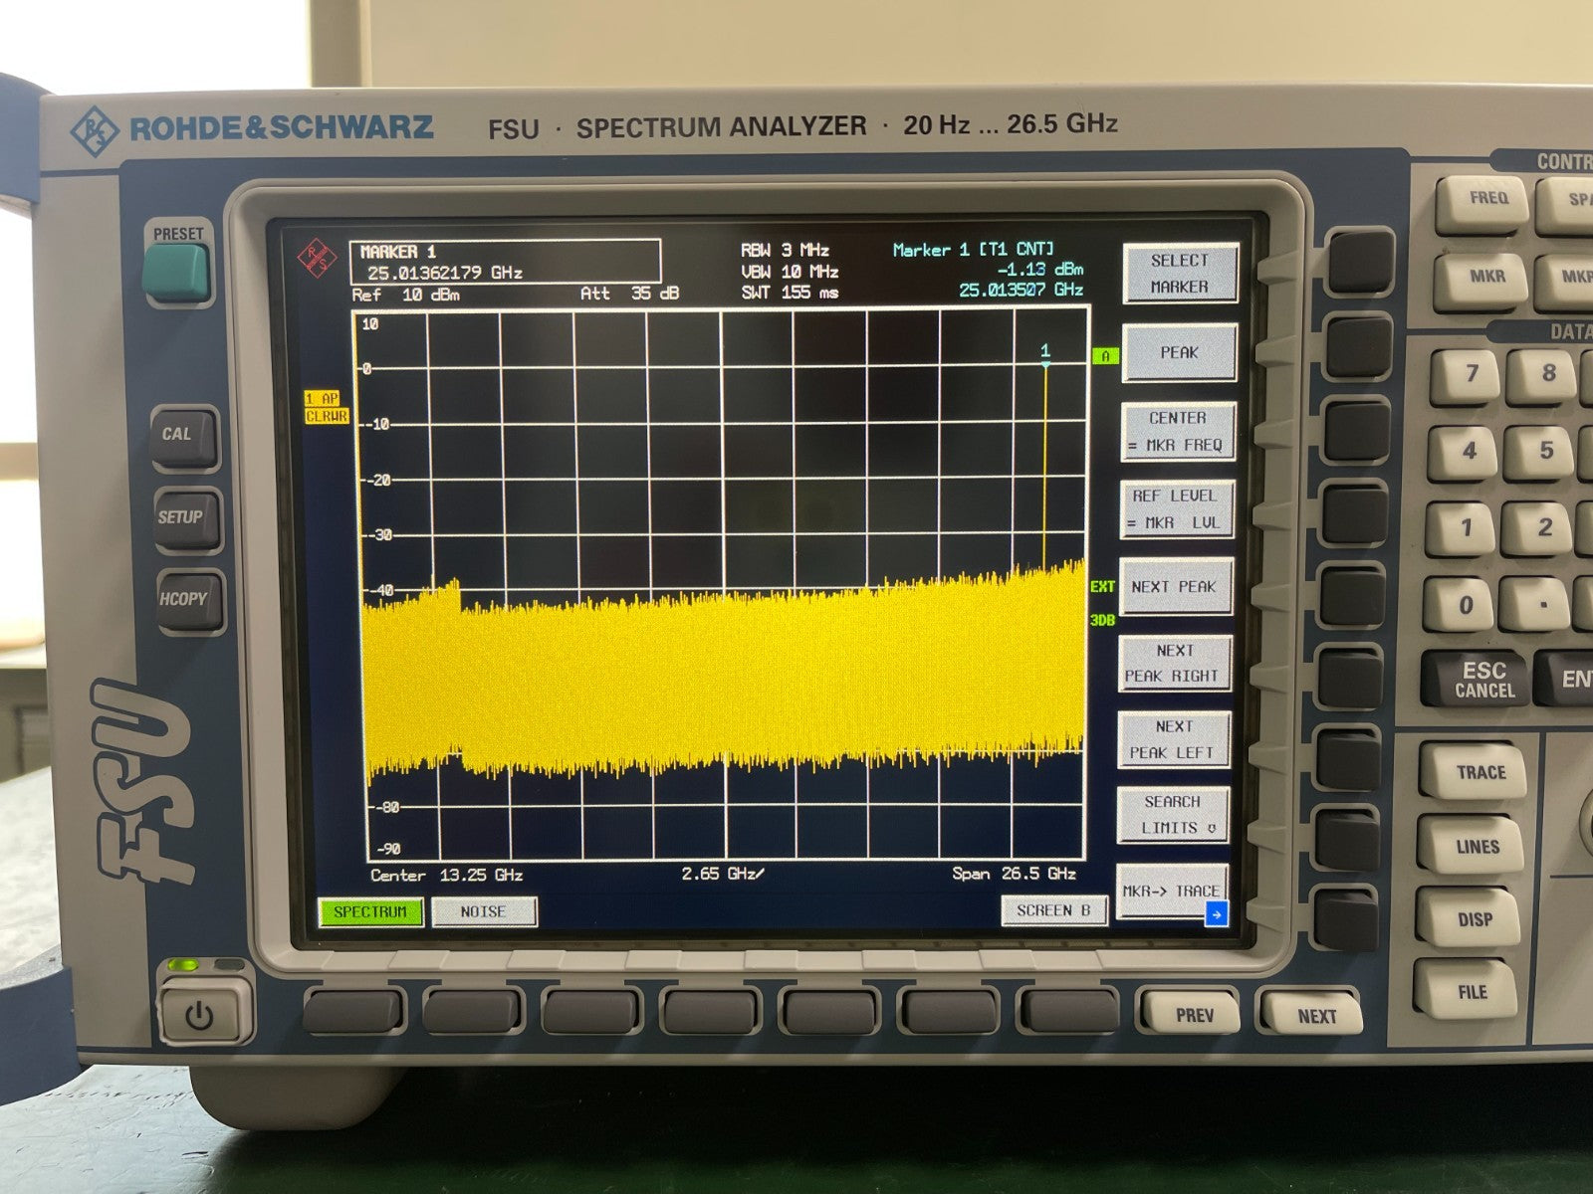
Task: Select the SELECT MARKER softkey
Action: pos(1180,274)
